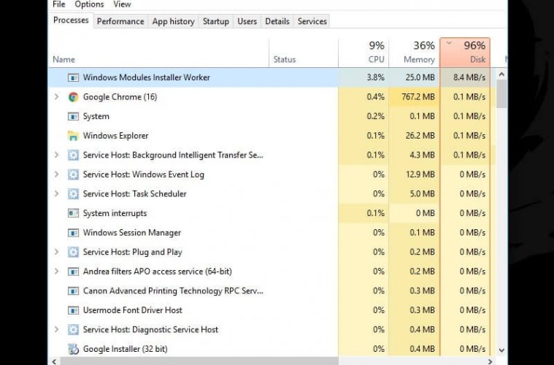Viewport: 554px width, 365px height.
Task: Select the Windows Session Manager name
Action: pyautogui.click(x=132, y=232)
